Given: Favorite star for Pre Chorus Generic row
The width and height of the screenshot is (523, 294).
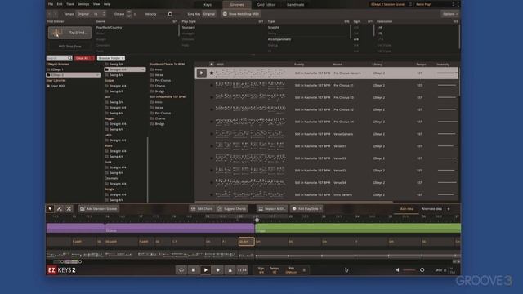Looking at the screenshot, I should [212, 73].
